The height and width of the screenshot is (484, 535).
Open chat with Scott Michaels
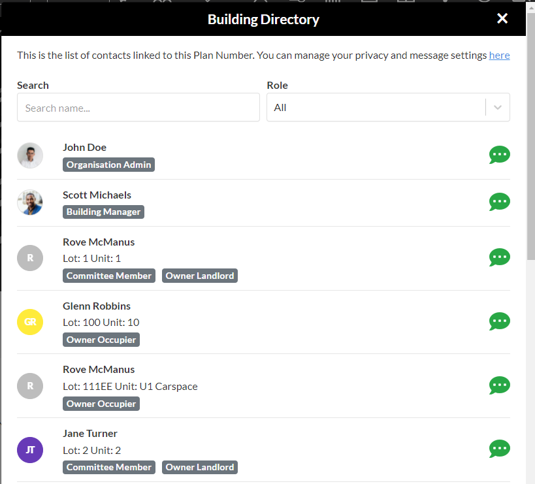coord(499,202)
